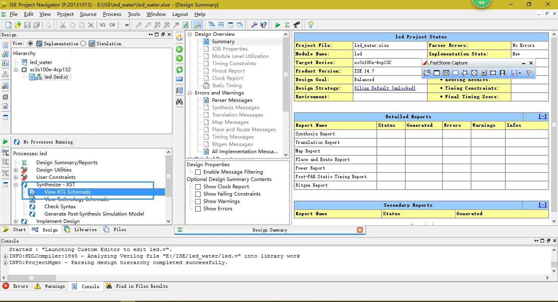Click the Design Overview tree scrollbar thumb

point(286,75)
